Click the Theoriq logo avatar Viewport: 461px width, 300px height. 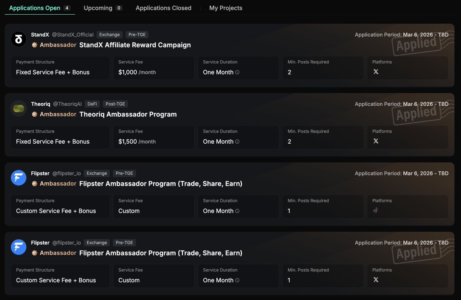[18, 109]
